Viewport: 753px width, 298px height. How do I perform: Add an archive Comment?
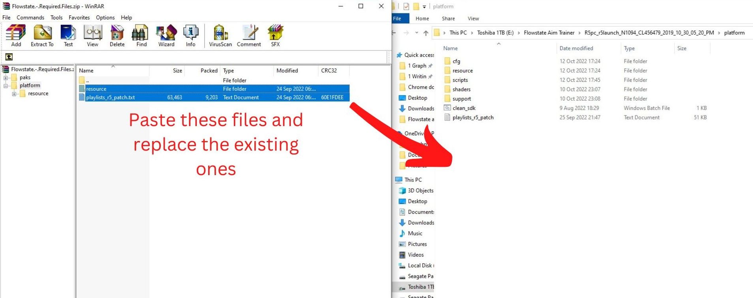(249, 36)
